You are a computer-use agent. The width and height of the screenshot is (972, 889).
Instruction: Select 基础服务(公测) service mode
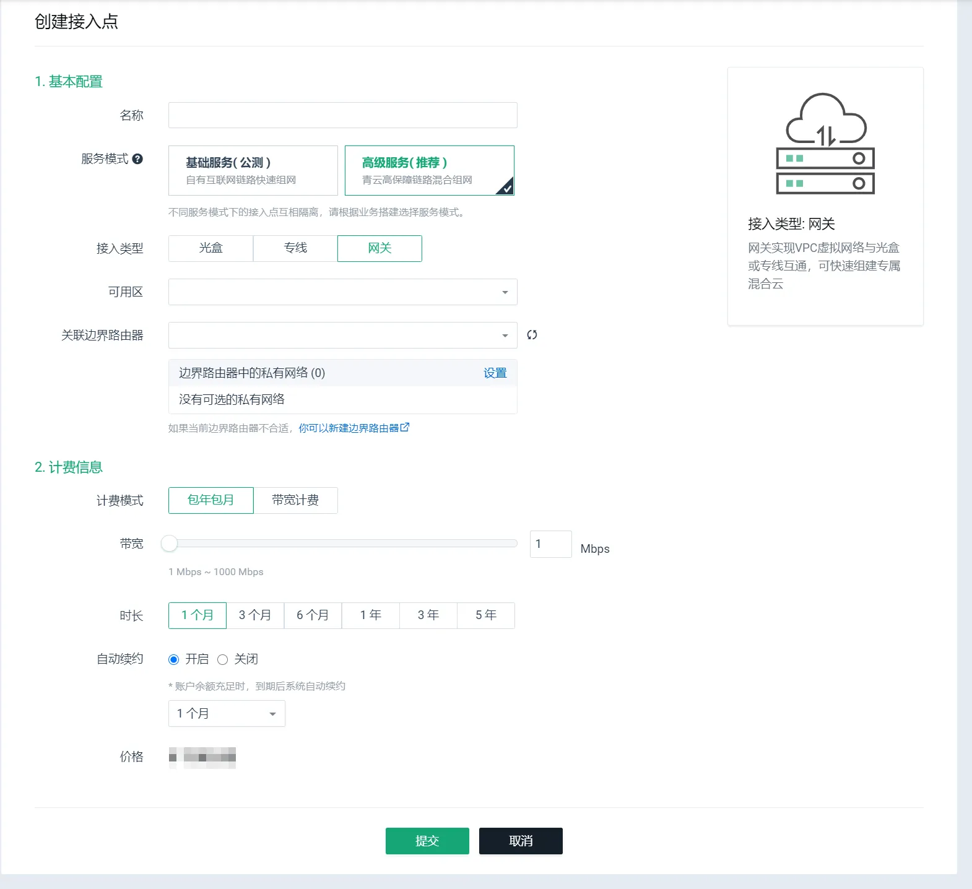coord(253,170)
